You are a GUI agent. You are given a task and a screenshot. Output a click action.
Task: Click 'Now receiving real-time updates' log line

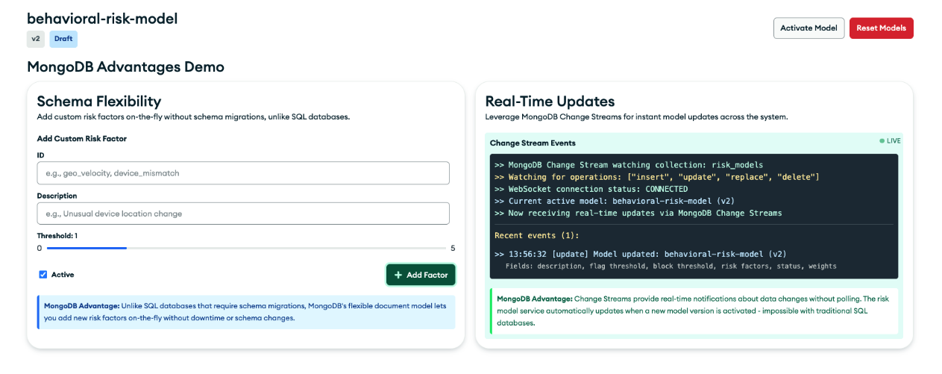point(638,213)
